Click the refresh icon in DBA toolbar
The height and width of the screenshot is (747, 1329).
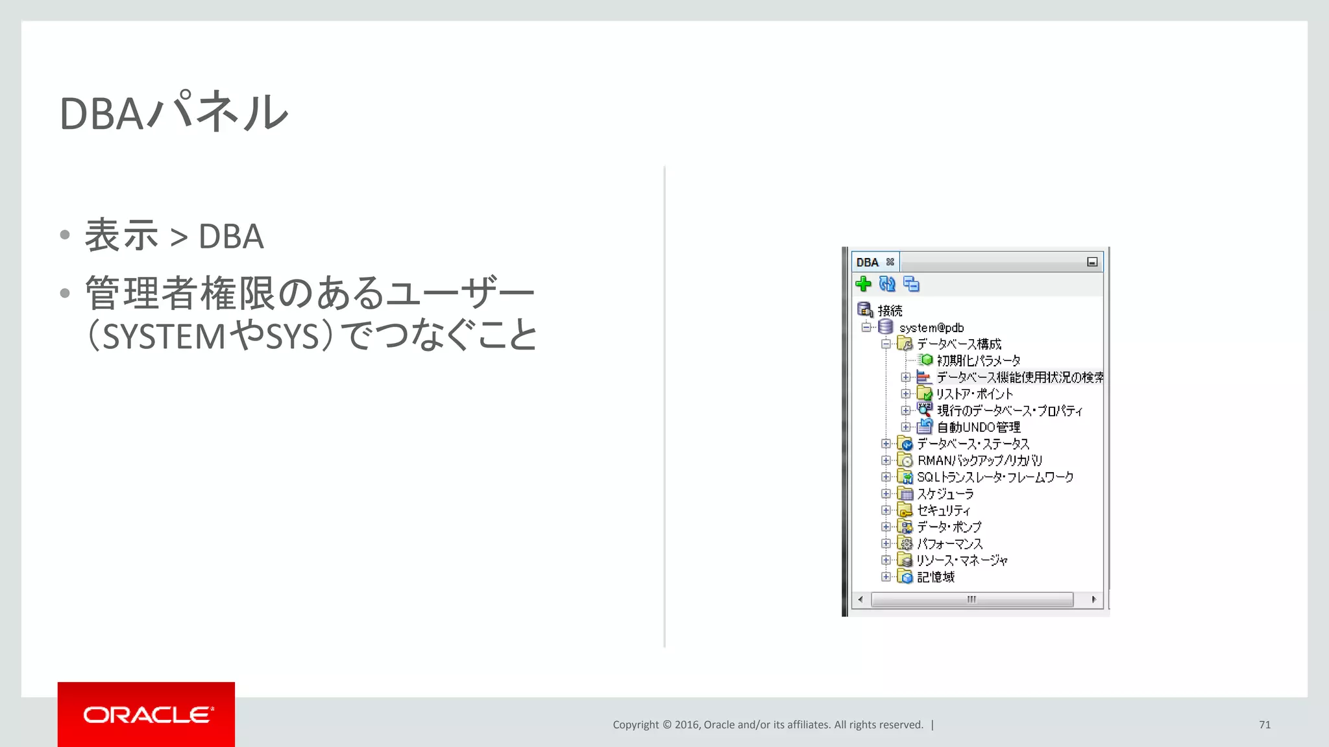click(887, 283)
